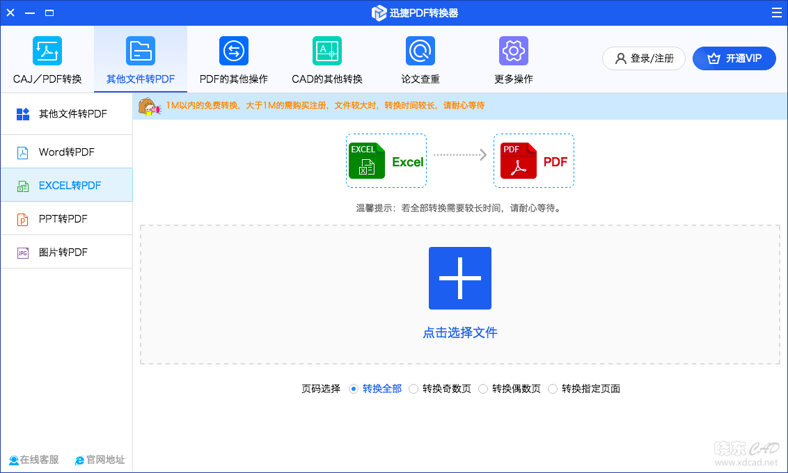Select 其他文件转PDF sidebar header item
This screenshot has height=473, width=788.
(66, 114)
